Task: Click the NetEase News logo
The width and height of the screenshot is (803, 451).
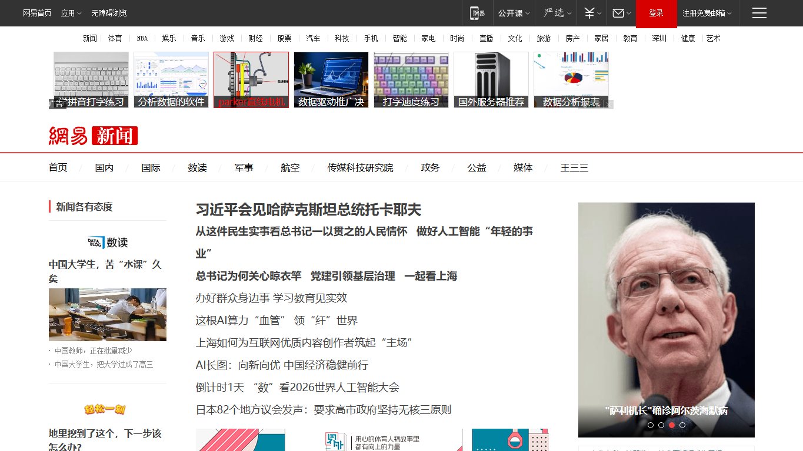Action: pos(93,136)
